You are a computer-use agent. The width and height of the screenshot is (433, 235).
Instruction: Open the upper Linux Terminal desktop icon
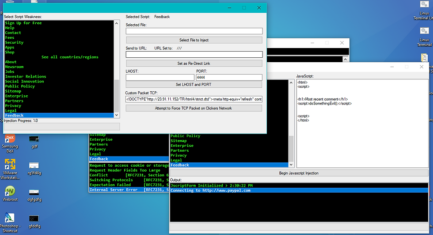424,11
